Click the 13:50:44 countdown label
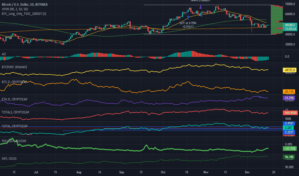299x176 pixels. point(290,29)
